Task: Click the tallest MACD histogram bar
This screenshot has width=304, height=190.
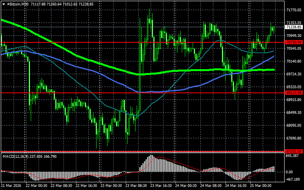Action: pos(151,163)
